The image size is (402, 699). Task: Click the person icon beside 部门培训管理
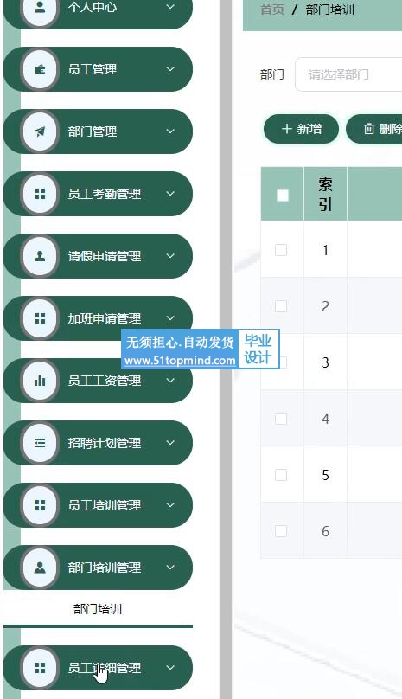coord(40,567)
